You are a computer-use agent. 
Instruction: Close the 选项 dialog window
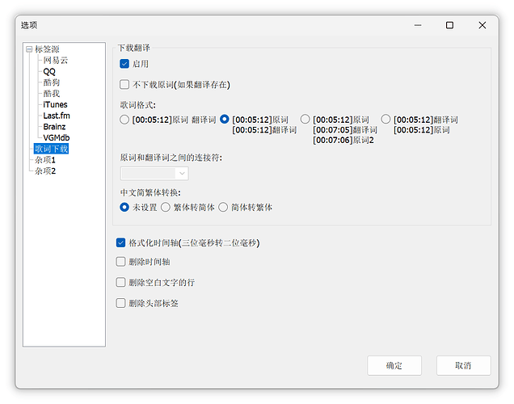pos(482,25)
